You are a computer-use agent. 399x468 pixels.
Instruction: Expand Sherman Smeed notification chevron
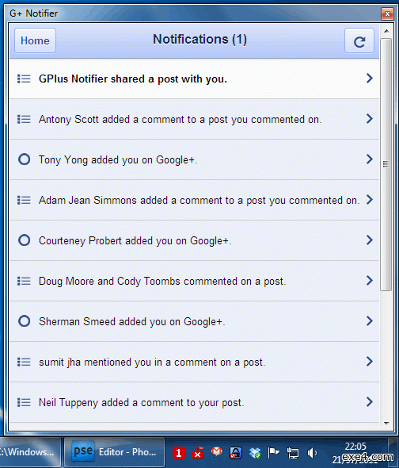coord(370,321)
